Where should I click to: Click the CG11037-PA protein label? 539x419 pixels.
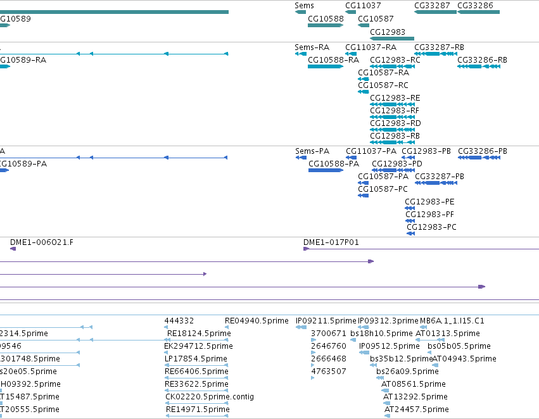click(371, 151)
